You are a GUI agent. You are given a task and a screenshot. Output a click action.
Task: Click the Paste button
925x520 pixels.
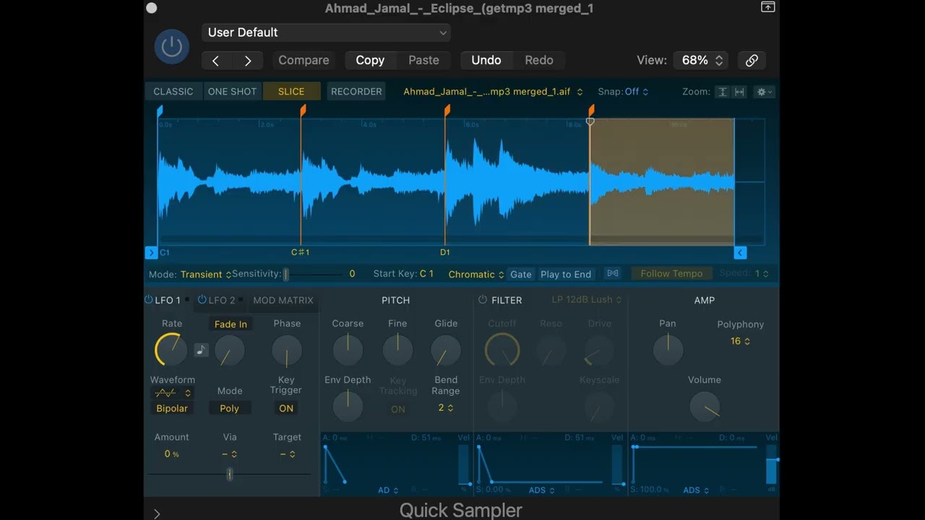tap(423, 61)
